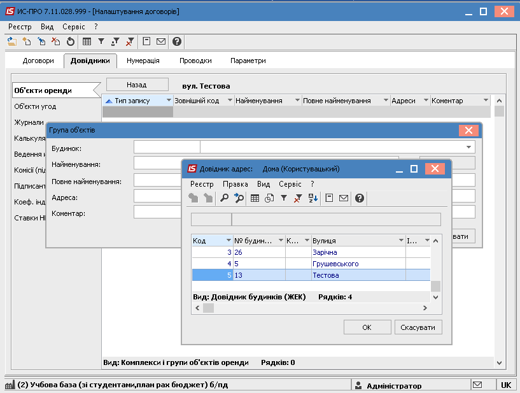
Task: Select the Грушевського street row
Action: (311, 264)
